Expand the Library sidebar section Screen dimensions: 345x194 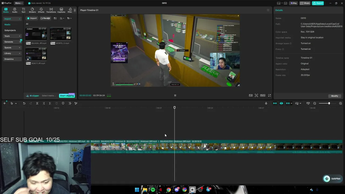pos(12,53)
